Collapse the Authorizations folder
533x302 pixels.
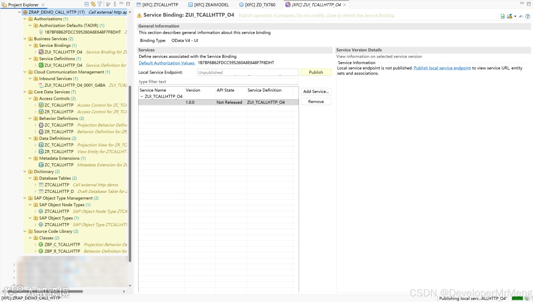[x=25, y=19]
